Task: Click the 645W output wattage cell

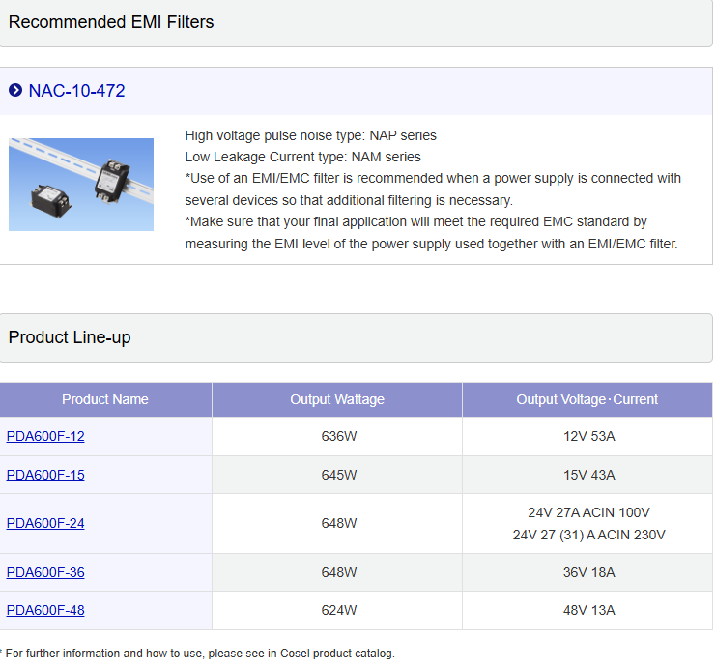Action: (339, 475)
